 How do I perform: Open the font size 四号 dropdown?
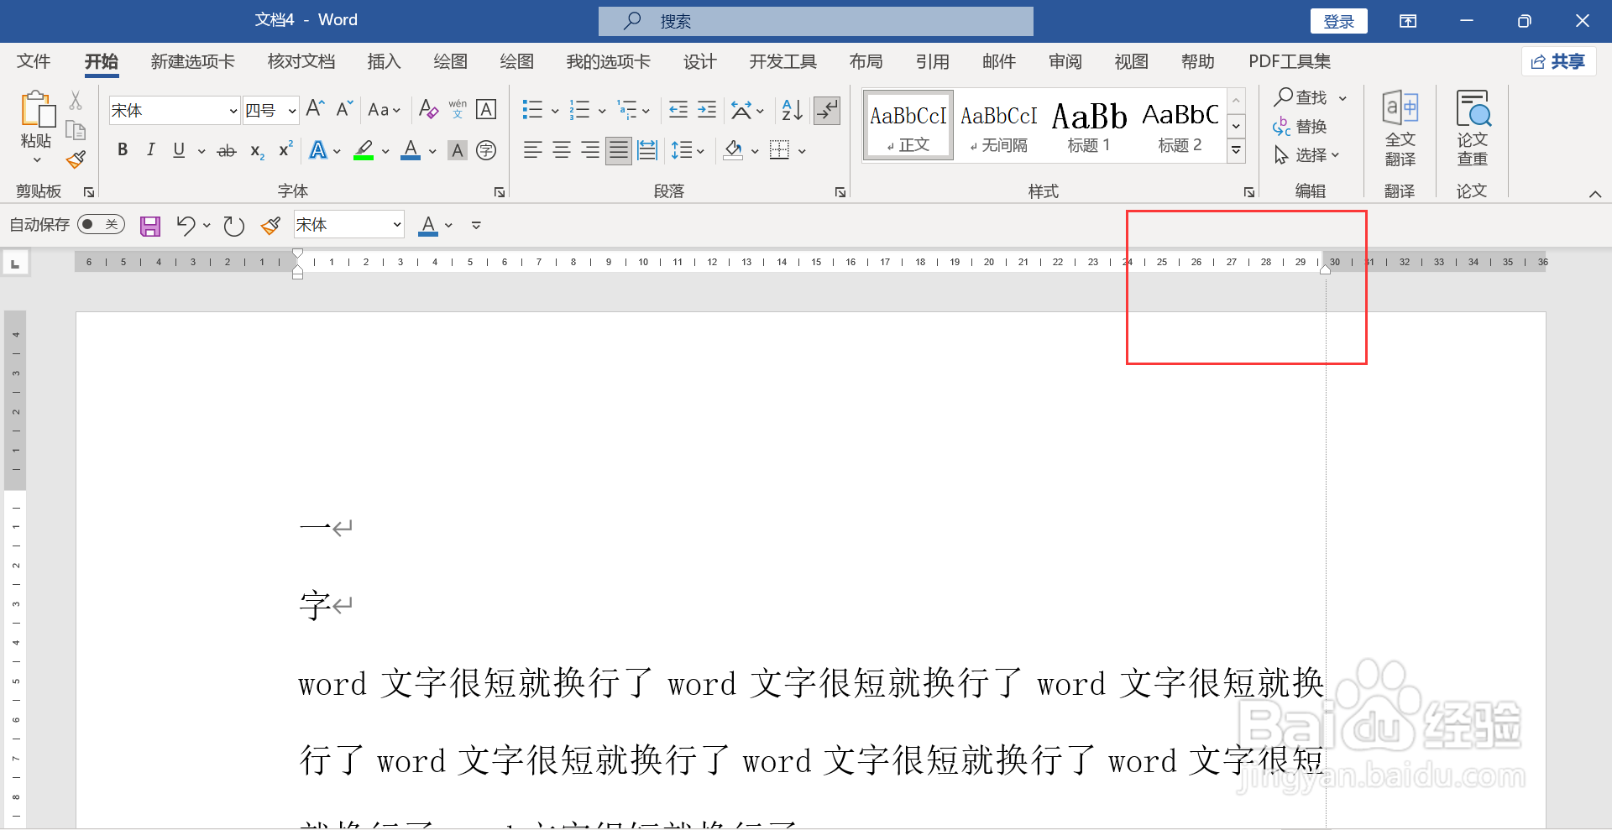coord(291,111)
